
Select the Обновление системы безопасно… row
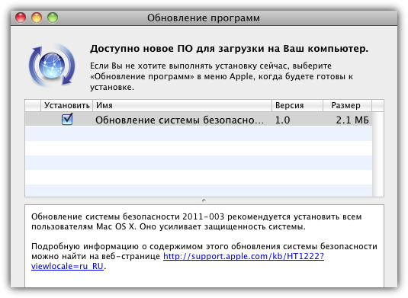[x=198, y=120]
